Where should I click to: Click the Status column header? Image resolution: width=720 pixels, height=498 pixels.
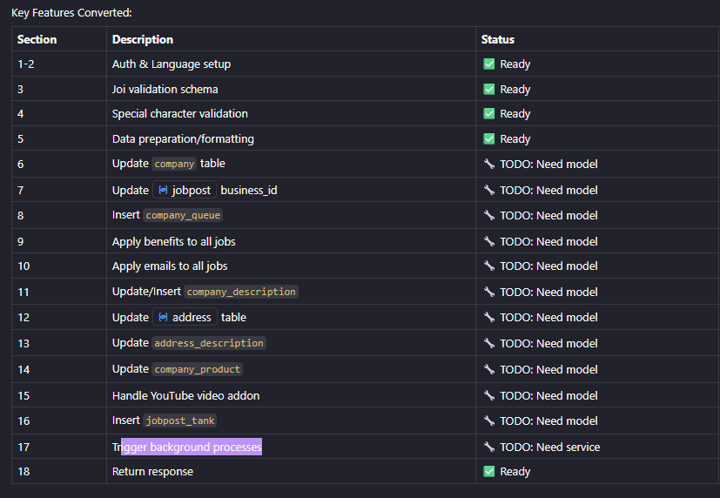coord(497,39)
